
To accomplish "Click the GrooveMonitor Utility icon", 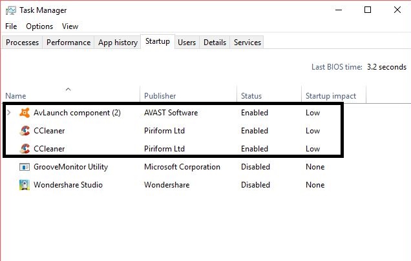I will (x=25, y=167).
